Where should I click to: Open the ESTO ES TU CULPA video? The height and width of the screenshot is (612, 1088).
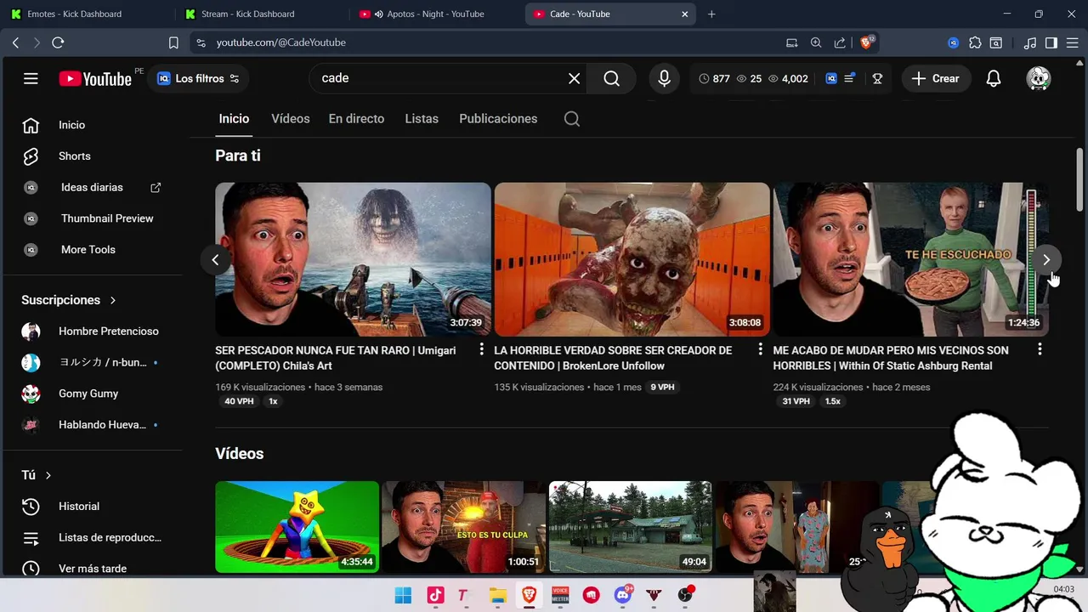pos(463,527)
